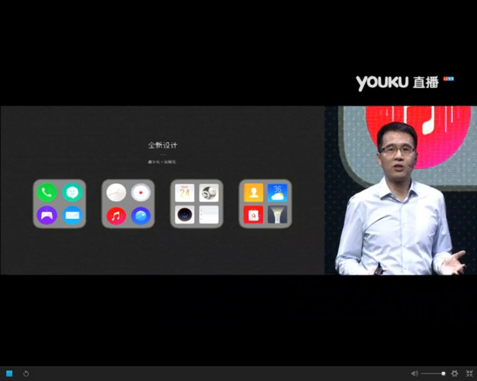Screen dimensions: 477x381
Task: Exit fullscreen mode using the collapse icon
Action: [x=469, y=374]
